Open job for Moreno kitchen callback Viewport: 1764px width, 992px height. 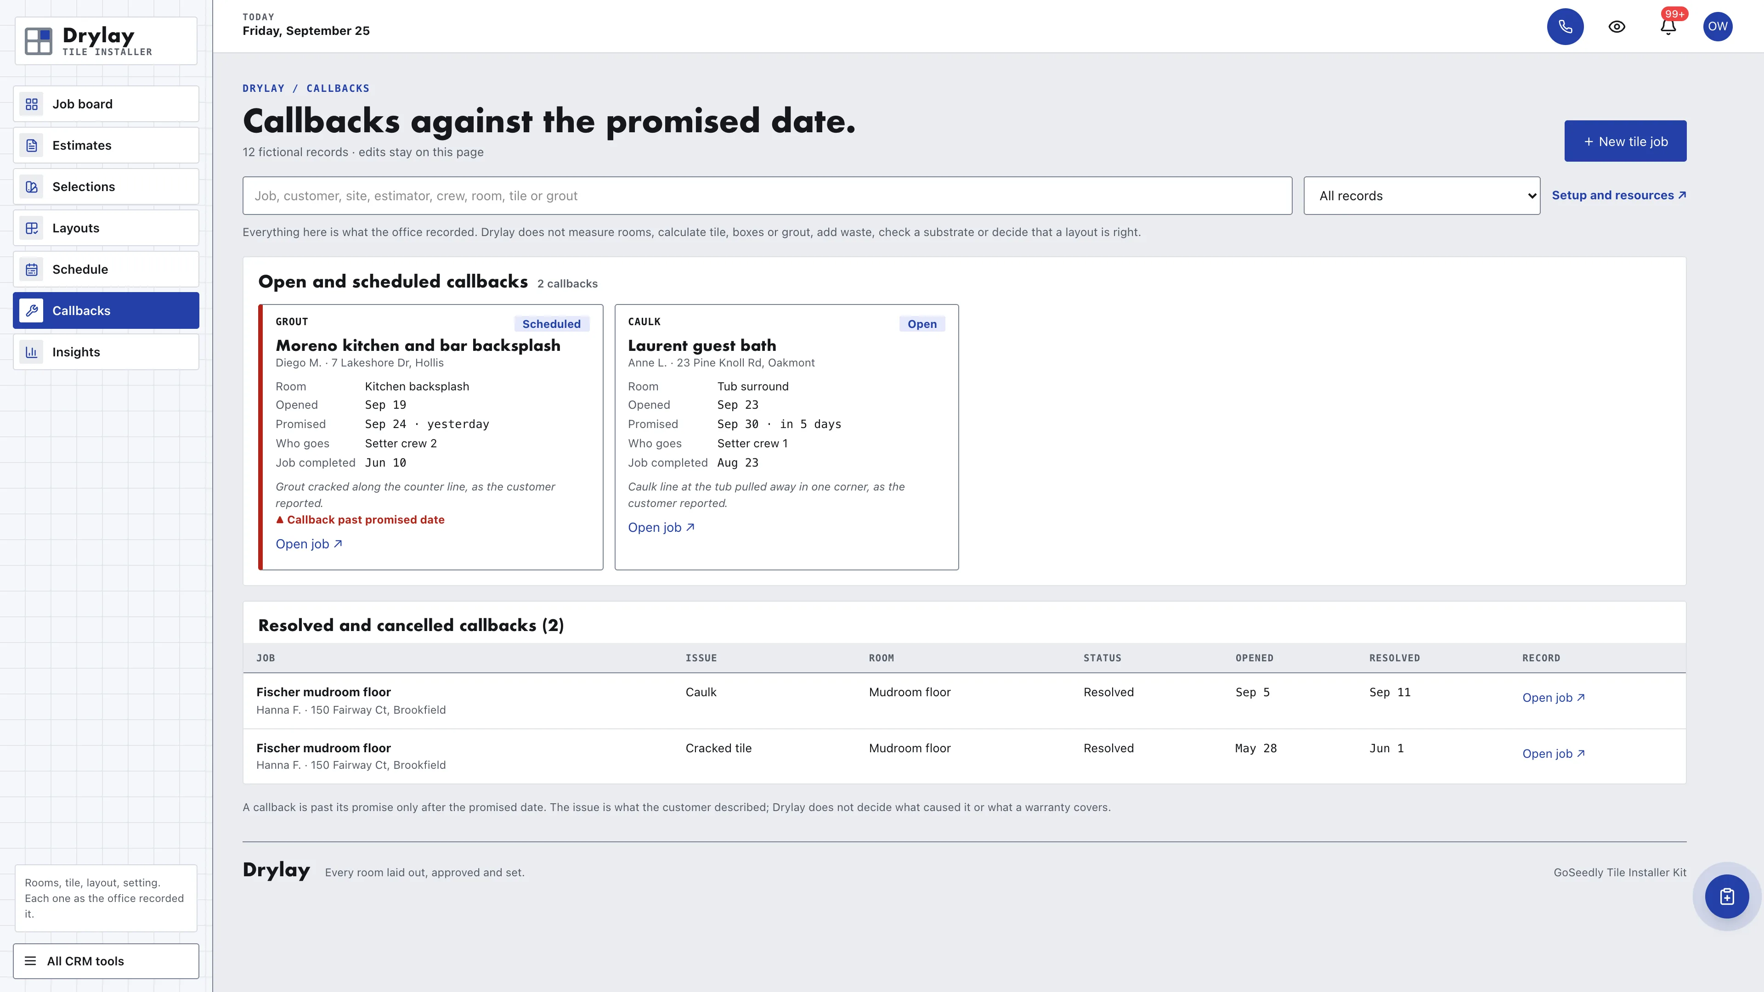point(309,544)
